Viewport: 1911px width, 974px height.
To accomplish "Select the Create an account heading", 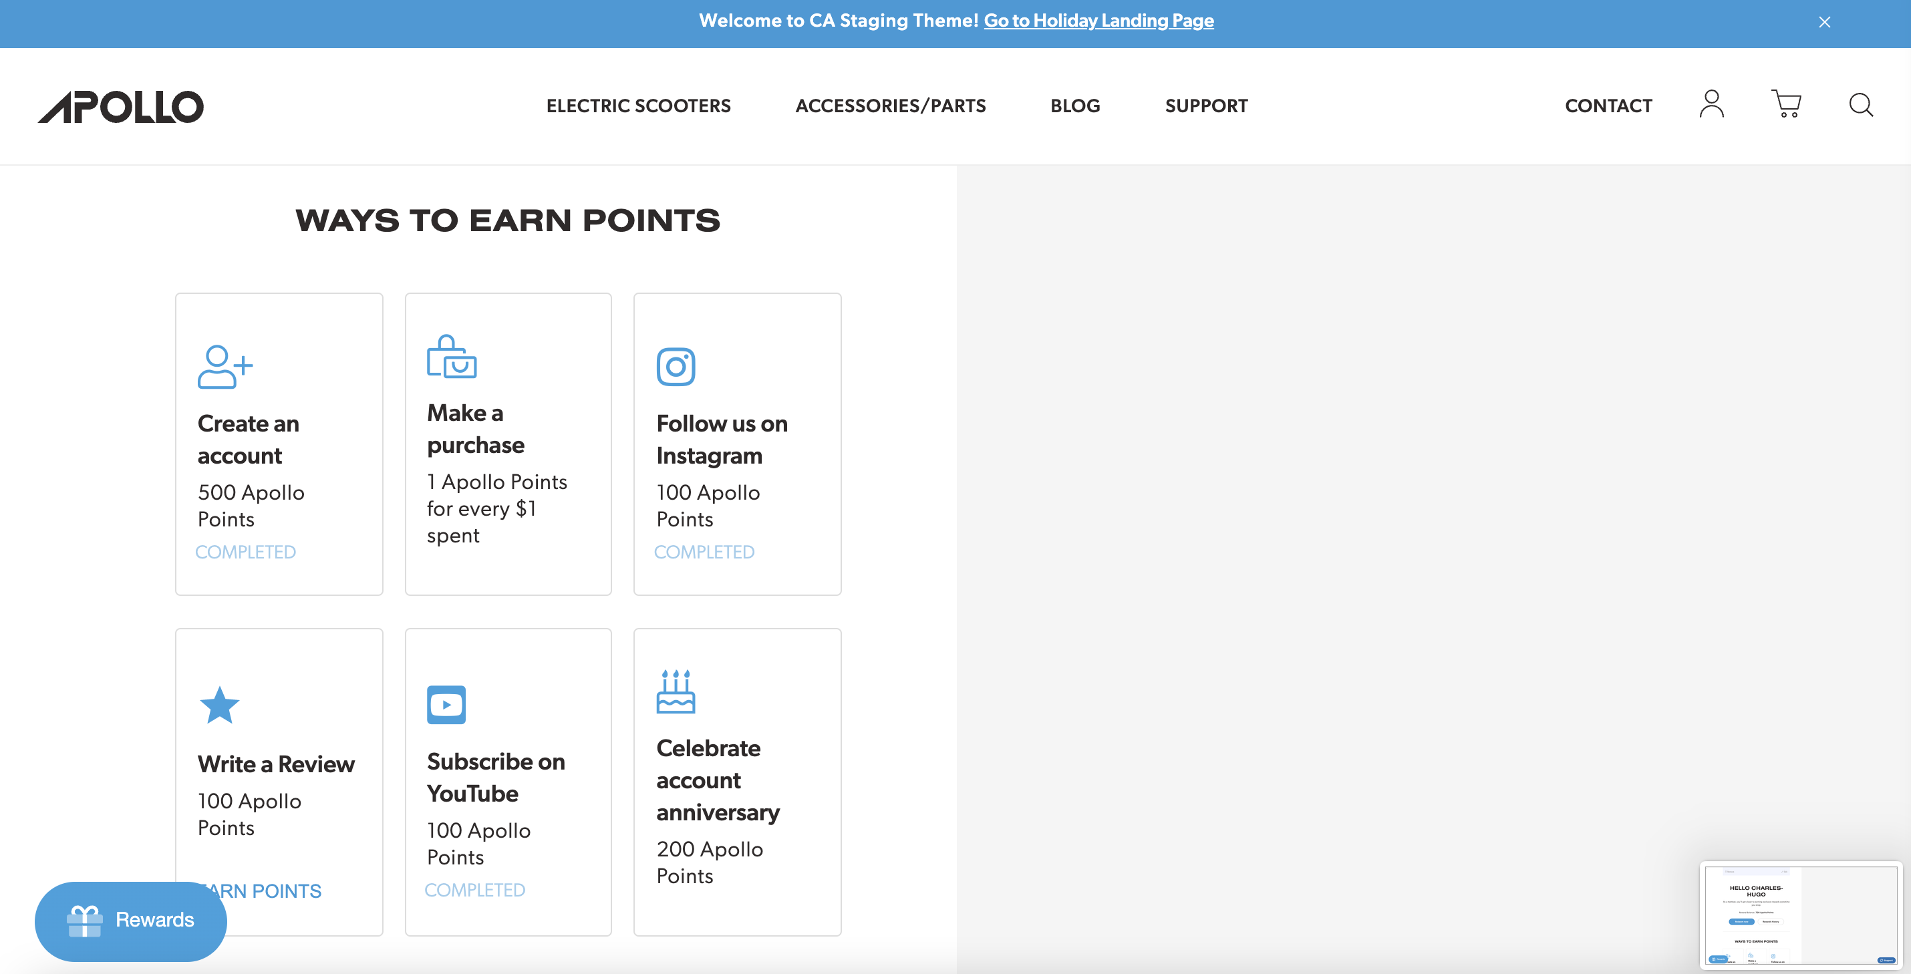I will 249,439.
